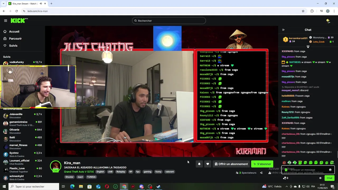The height and width of the screenshot is (190, 338).
Task: Open Chrome extensions puzzle icon
Action: [x=312, y=11]
